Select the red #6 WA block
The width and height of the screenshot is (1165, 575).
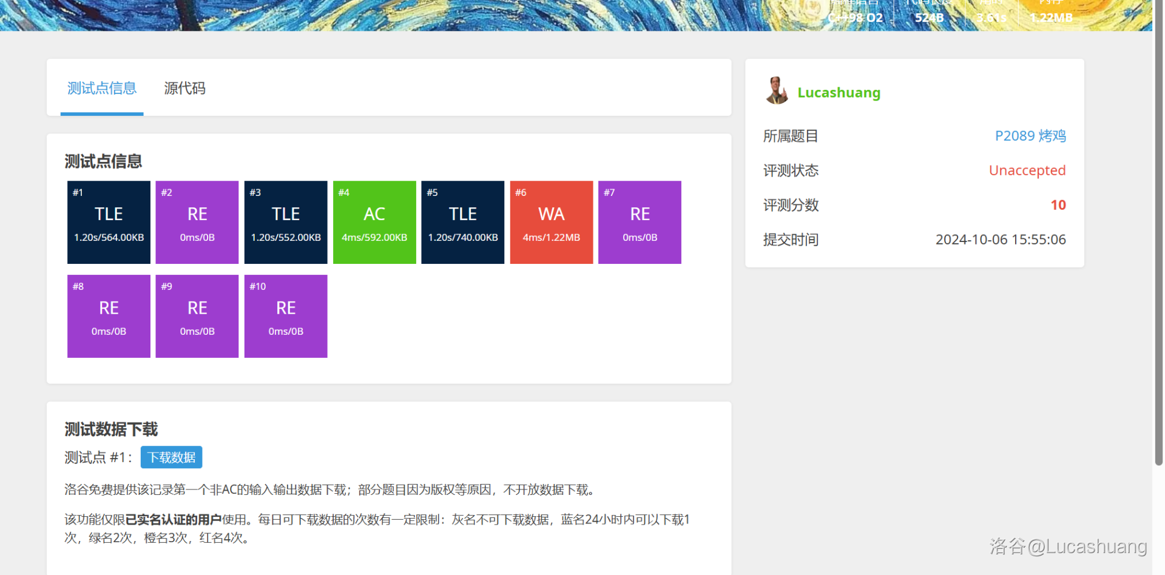pyautogui.click(x=552, y=222)
